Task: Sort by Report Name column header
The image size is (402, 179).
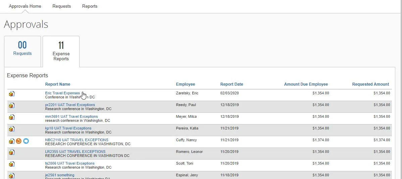Action: [x=58, y=84]
